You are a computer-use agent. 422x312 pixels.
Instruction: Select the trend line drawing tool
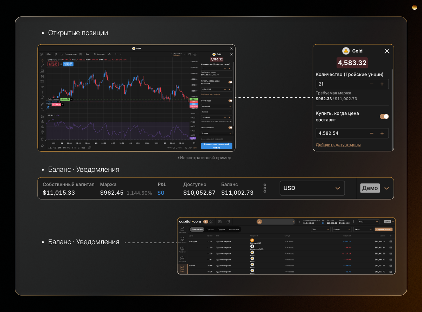[x=42, y=66]
